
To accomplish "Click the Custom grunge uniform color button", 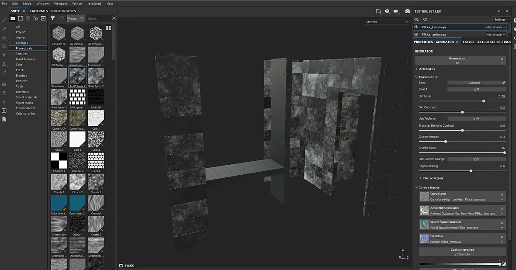I will (462, 252).
